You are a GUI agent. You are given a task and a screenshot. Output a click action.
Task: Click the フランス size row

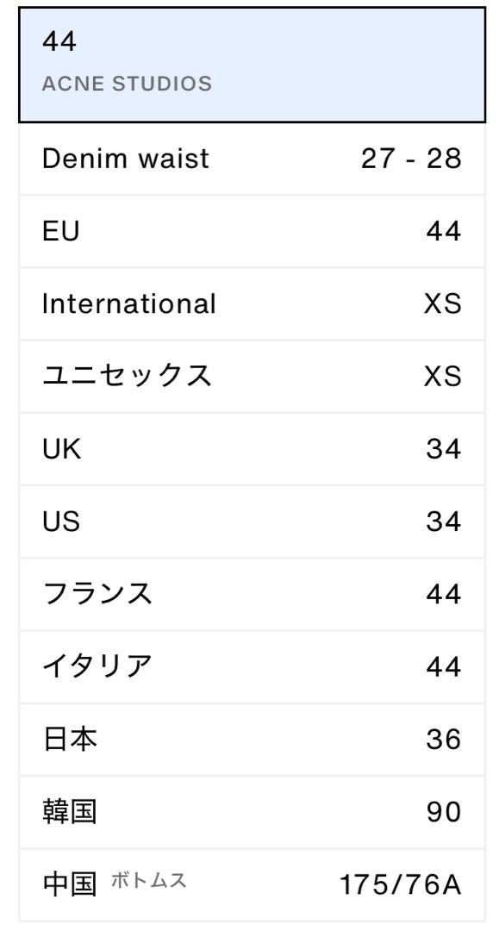coord(253,593)
